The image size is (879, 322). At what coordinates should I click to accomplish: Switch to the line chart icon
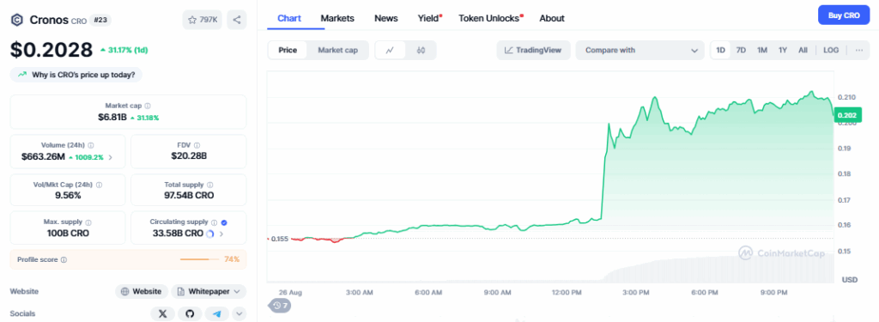391,50
